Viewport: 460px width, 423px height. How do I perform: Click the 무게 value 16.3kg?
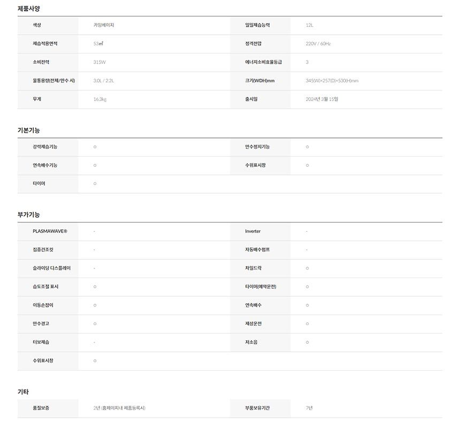tap(100, 99)
